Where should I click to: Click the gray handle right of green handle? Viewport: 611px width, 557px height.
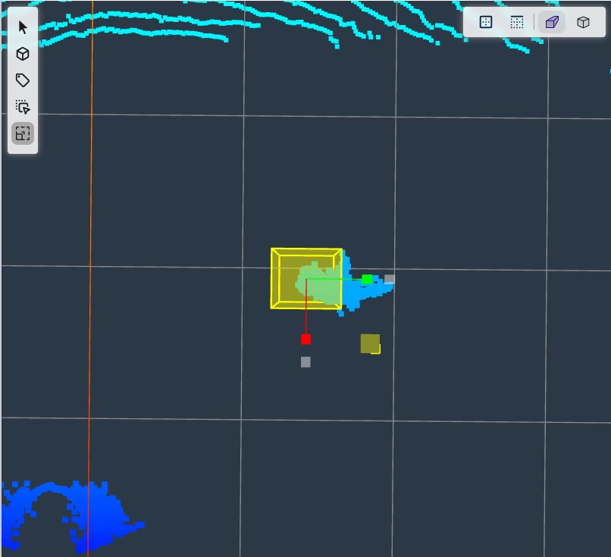click(x=389, y=279)
